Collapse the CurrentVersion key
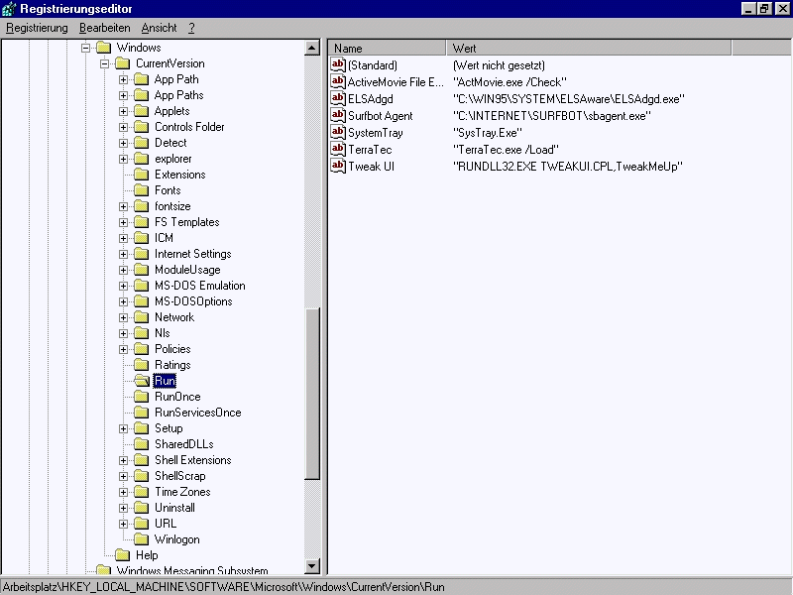The height and width of the screenshot is (595, 793). tap(105, 63)
